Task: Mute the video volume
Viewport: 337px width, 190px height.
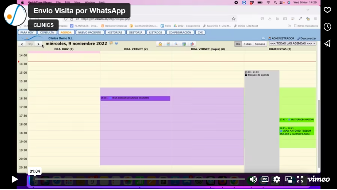Action: point(253,179)
